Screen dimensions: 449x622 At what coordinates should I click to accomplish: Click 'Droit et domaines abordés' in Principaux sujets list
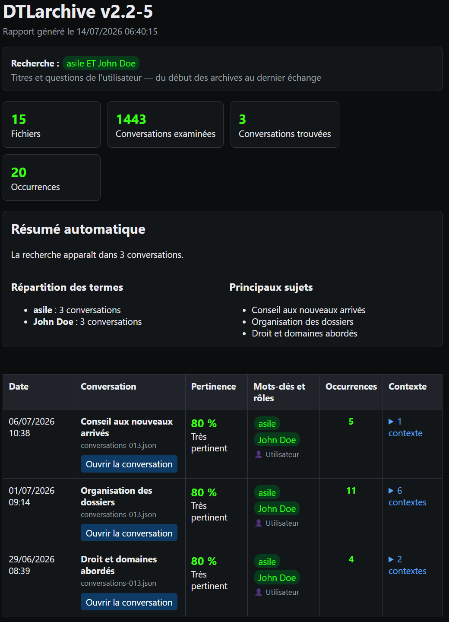click(x=304, y=333)
